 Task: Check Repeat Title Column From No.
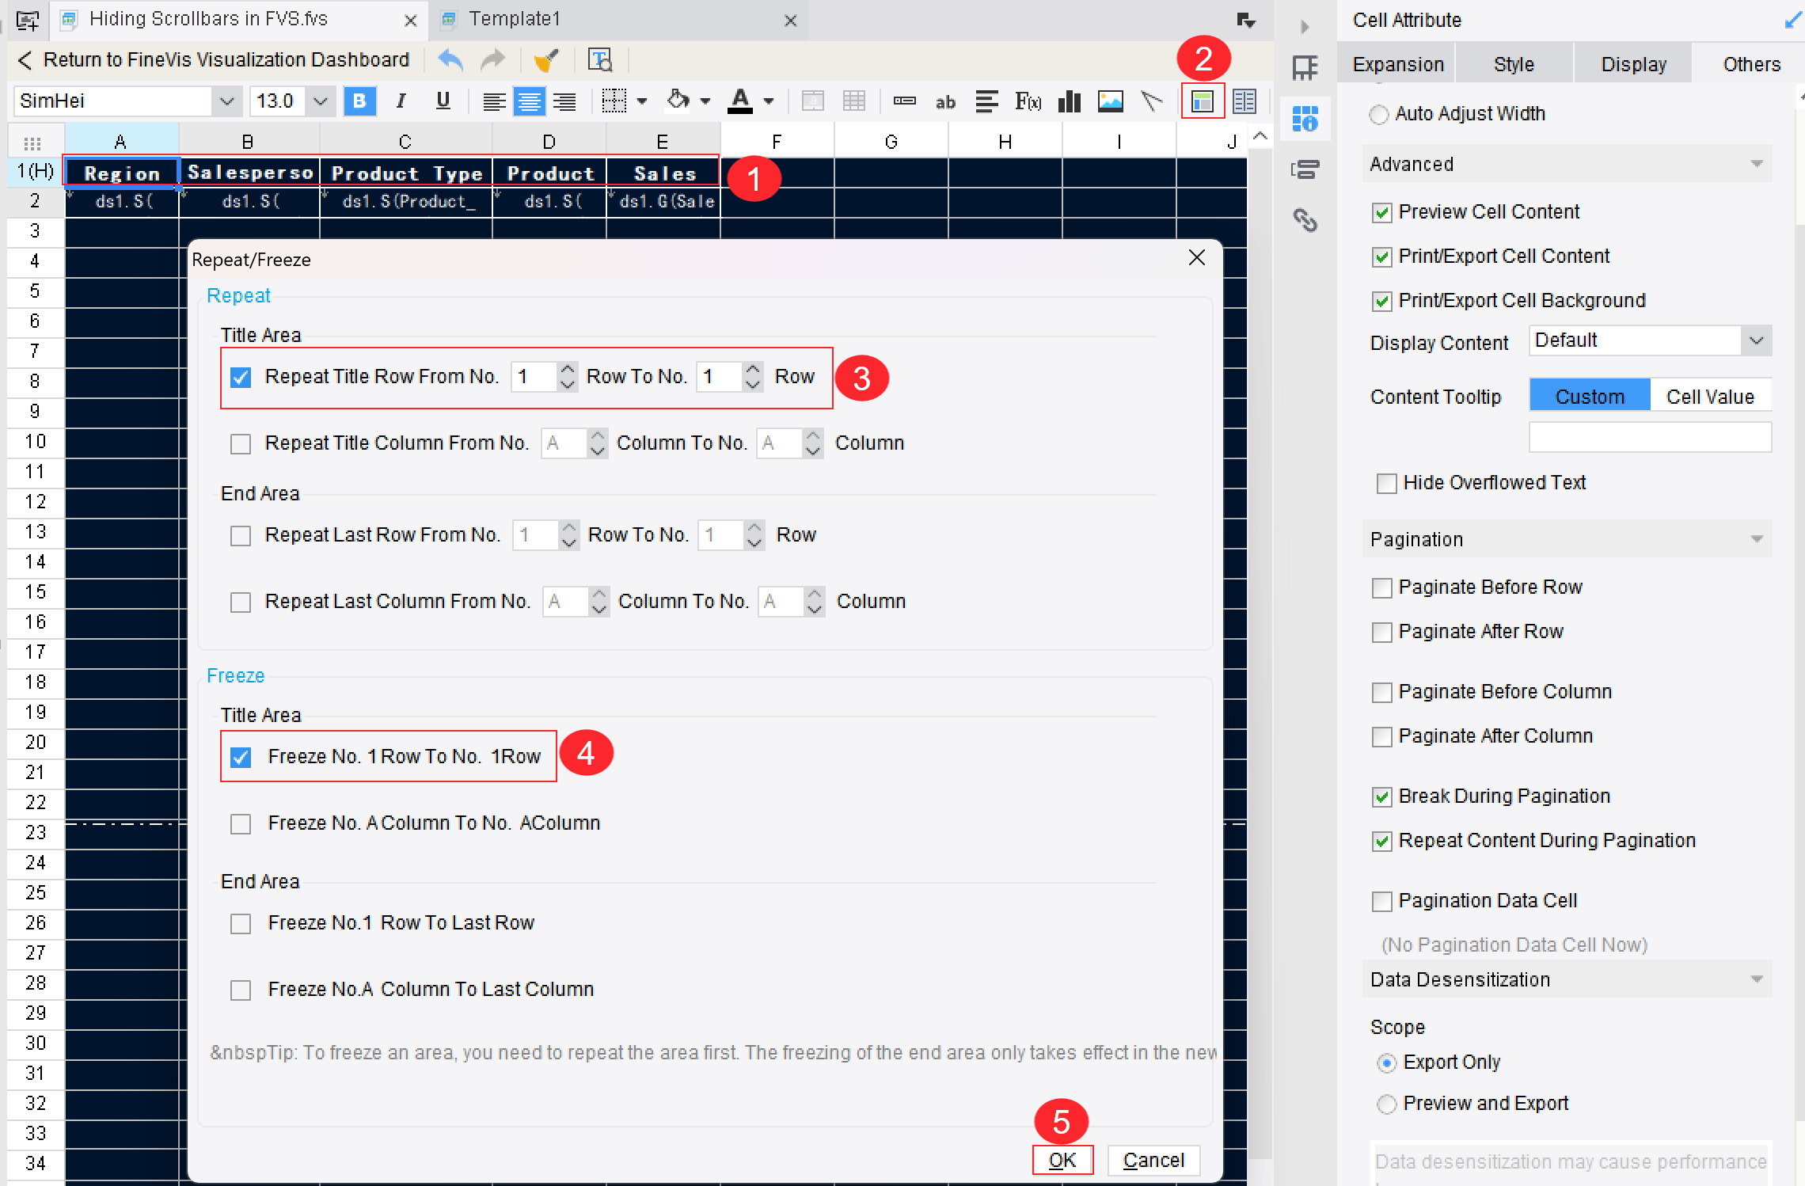click(241, 444)
